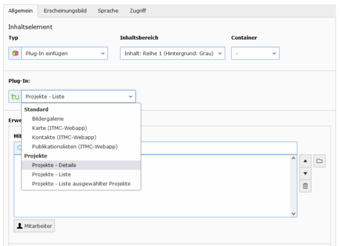Click the list scrollbar down arrow

(293, 214)
